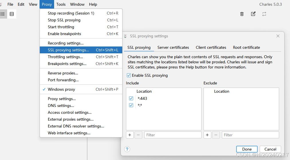Open External proxies settings...
This screenshot has width=290, height=160.
tap(81, 119)
